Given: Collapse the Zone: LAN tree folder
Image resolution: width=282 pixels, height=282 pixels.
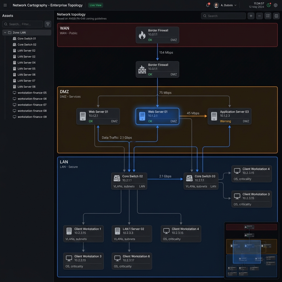Looking at the screenshot, I should (5, 32).
